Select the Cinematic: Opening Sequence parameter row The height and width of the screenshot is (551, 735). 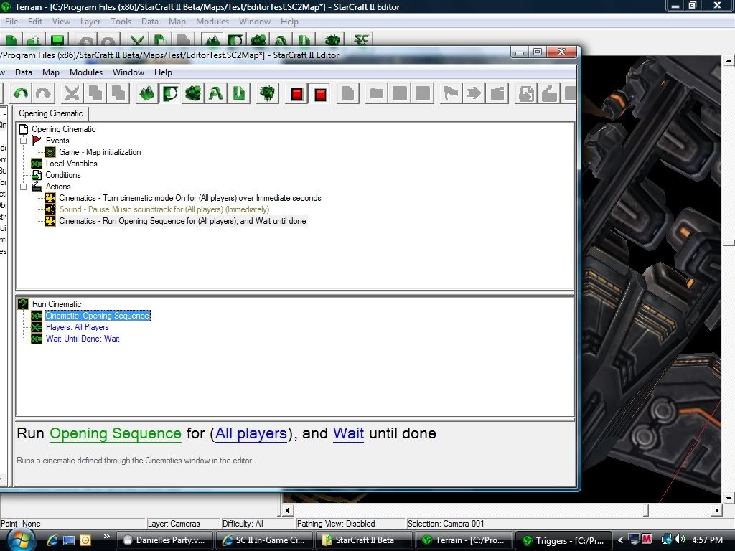point(98,316)
